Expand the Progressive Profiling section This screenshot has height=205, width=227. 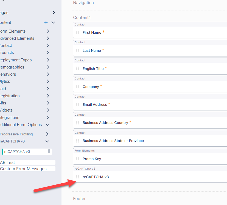tap(47, 134)
